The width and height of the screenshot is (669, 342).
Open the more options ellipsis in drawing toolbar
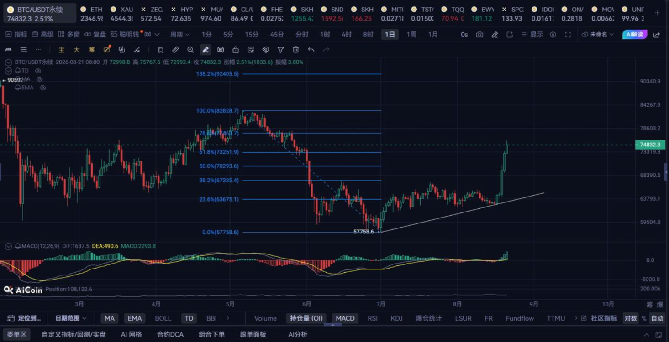point(38,50)
